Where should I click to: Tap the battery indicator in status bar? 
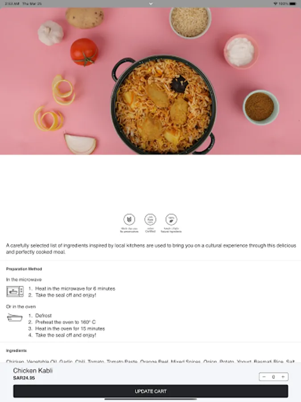293,4
